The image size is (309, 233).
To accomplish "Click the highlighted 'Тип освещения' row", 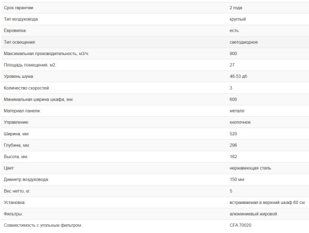I will [155, 42].
